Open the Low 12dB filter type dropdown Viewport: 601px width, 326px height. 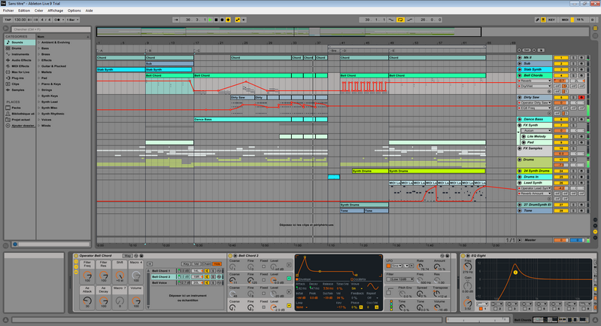402,279
